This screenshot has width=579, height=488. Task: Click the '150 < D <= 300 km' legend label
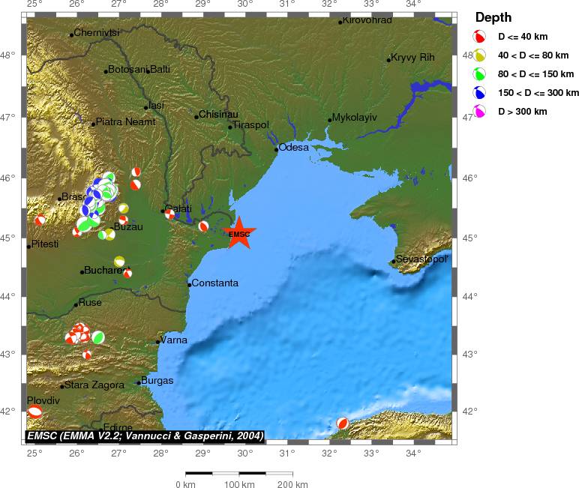pyautogui.click(x=538, y=93)
